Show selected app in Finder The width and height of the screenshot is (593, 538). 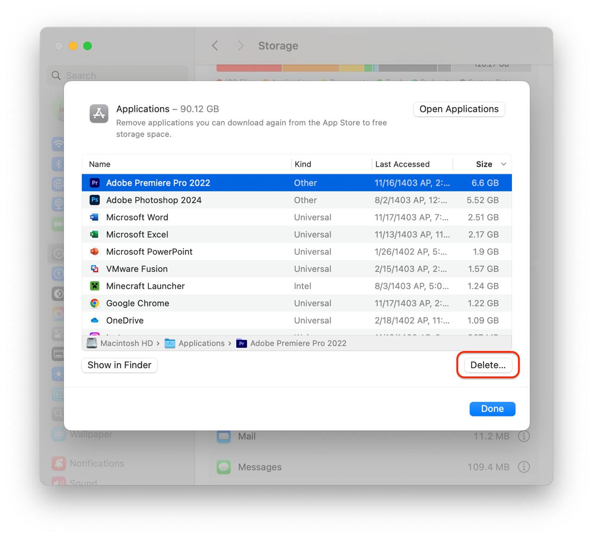(120, 365)
